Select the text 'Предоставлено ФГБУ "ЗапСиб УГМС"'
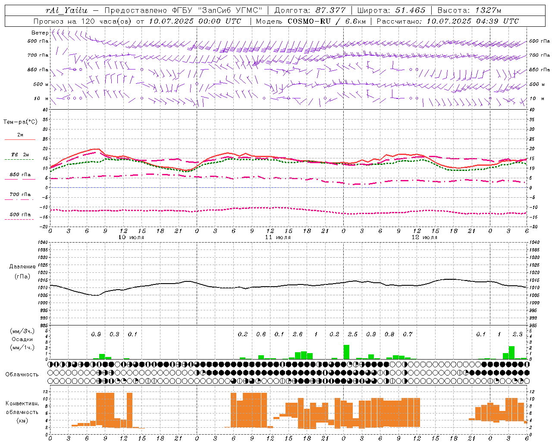552x442 pixels. coord(183,10)
